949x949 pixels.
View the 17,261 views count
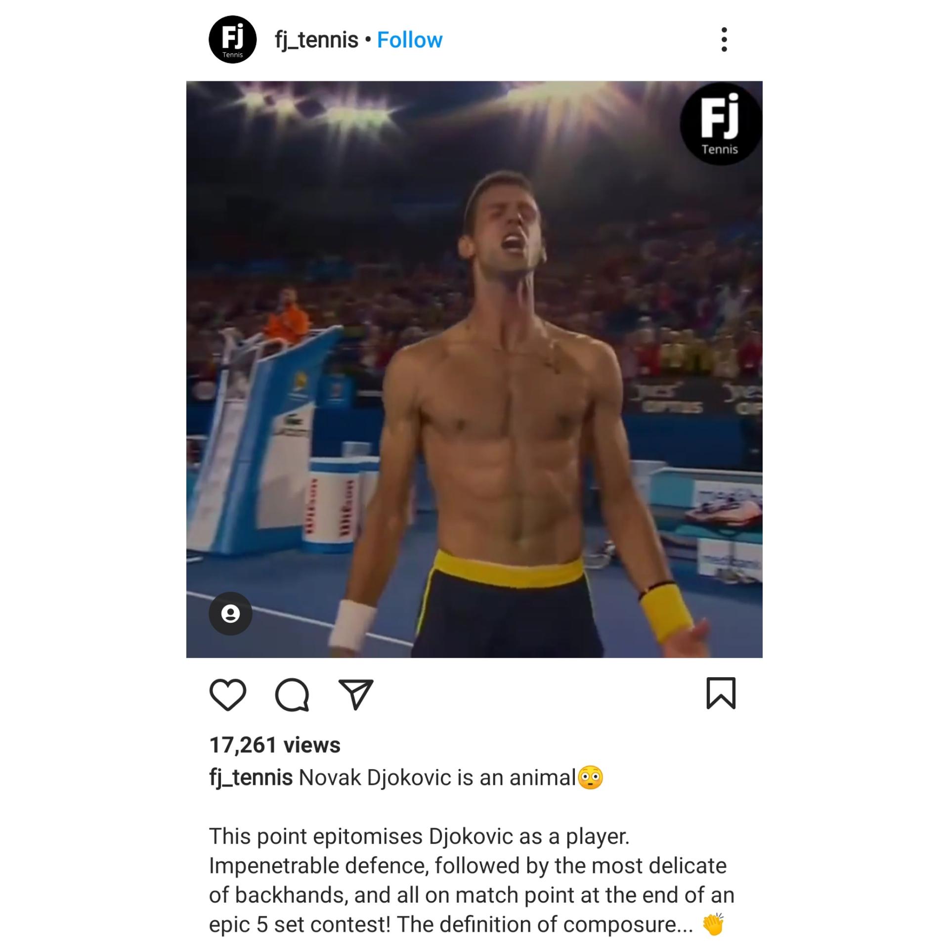pyautogui.click(x=275, y=745)
